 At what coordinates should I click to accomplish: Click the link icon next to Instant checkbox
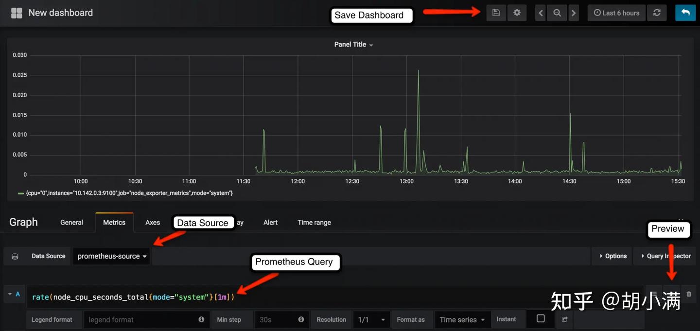point(564,319)
